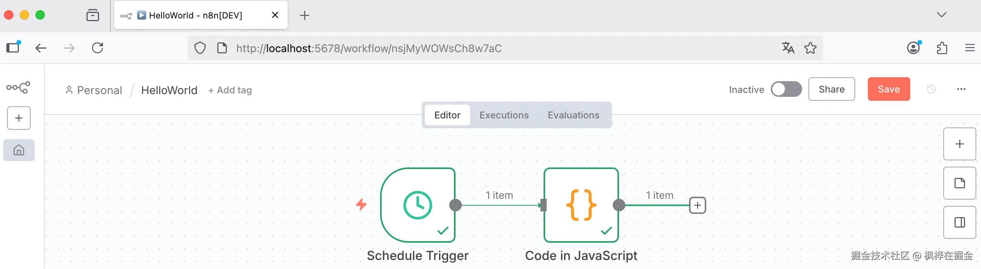Toggle the workflow Inactive switch

pos(786,89)
